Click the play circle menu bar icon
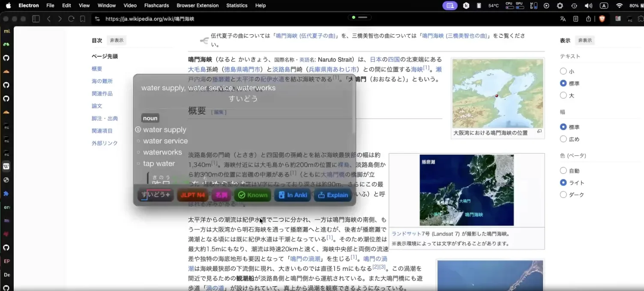The width and height of the screenshot is (644, 291). click(546, 6)
